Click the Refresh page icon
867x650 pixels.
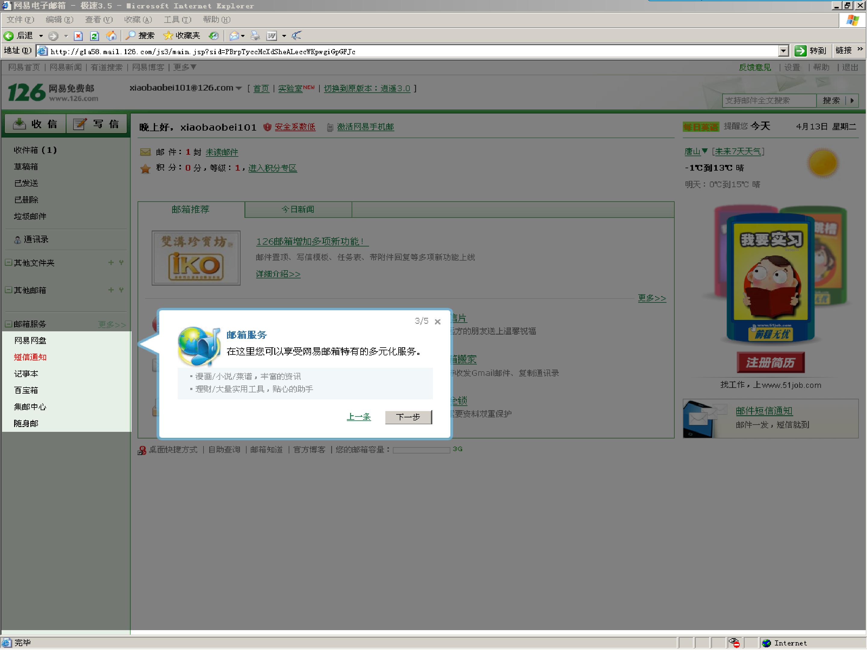95,36
